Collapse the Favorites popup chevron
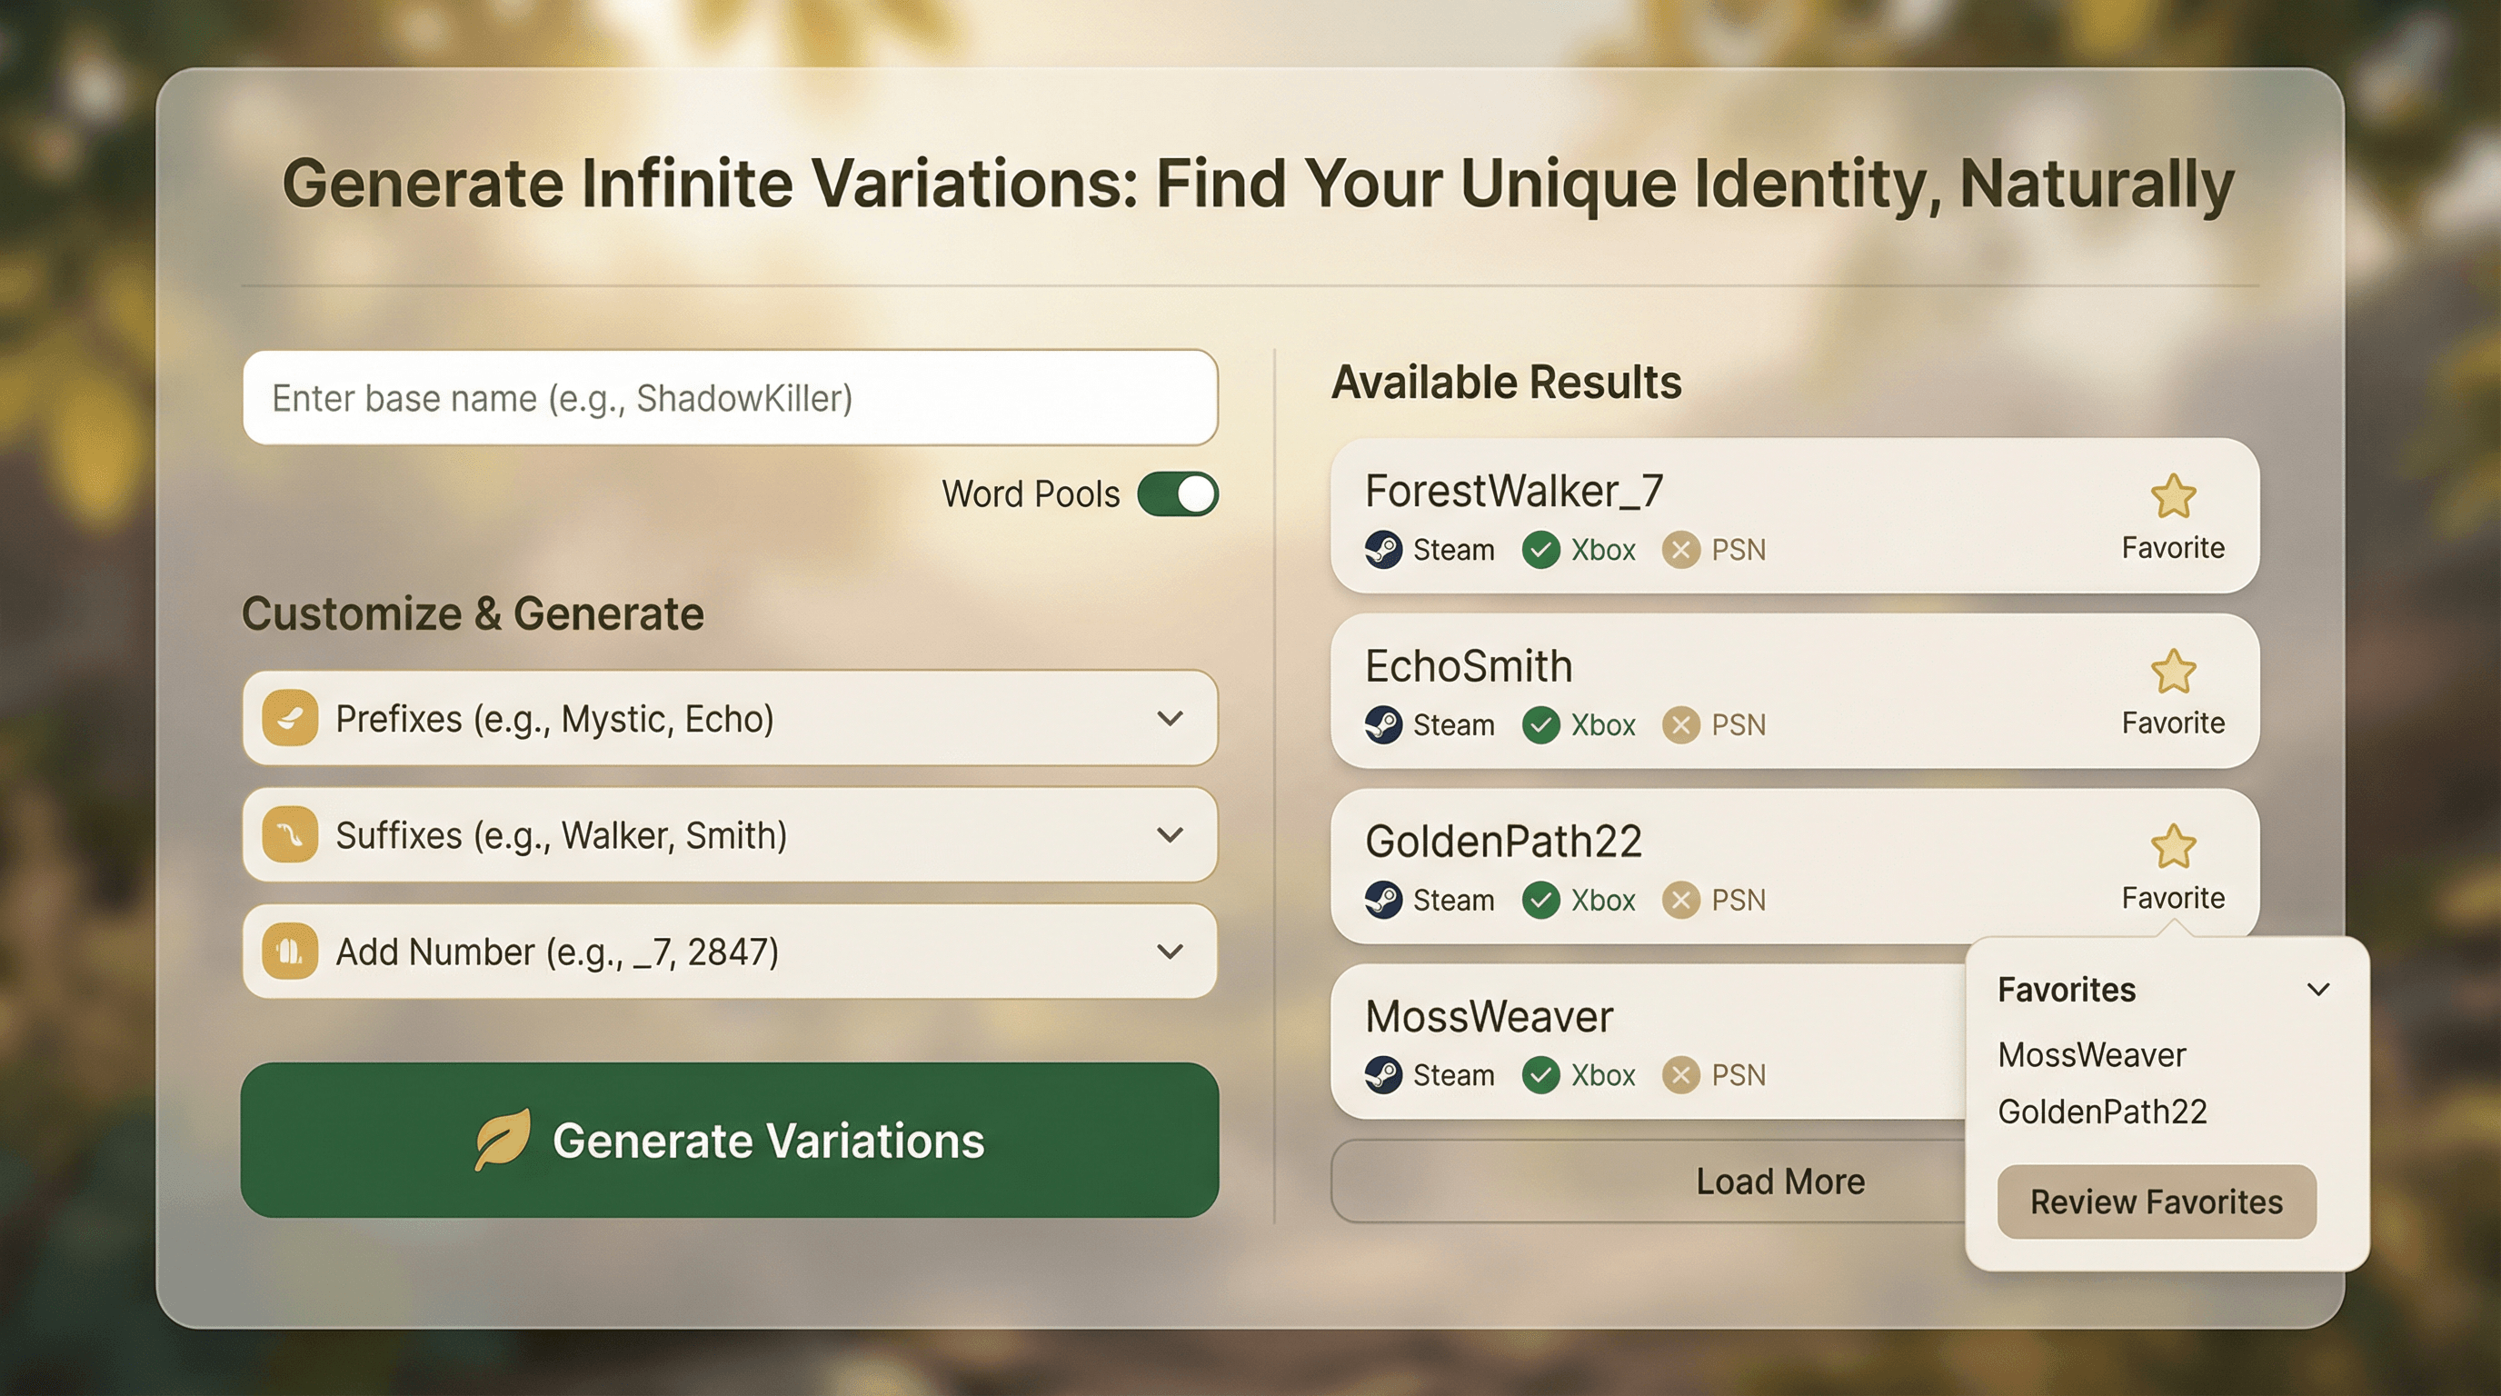2501x1396 pixels. [2318, 989]
